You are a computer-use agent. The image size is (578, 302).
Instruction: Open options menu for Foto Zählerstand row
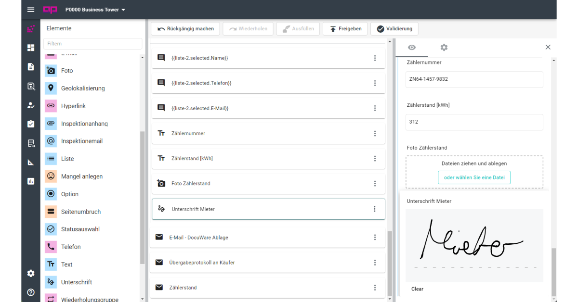(x=375, y=184)
